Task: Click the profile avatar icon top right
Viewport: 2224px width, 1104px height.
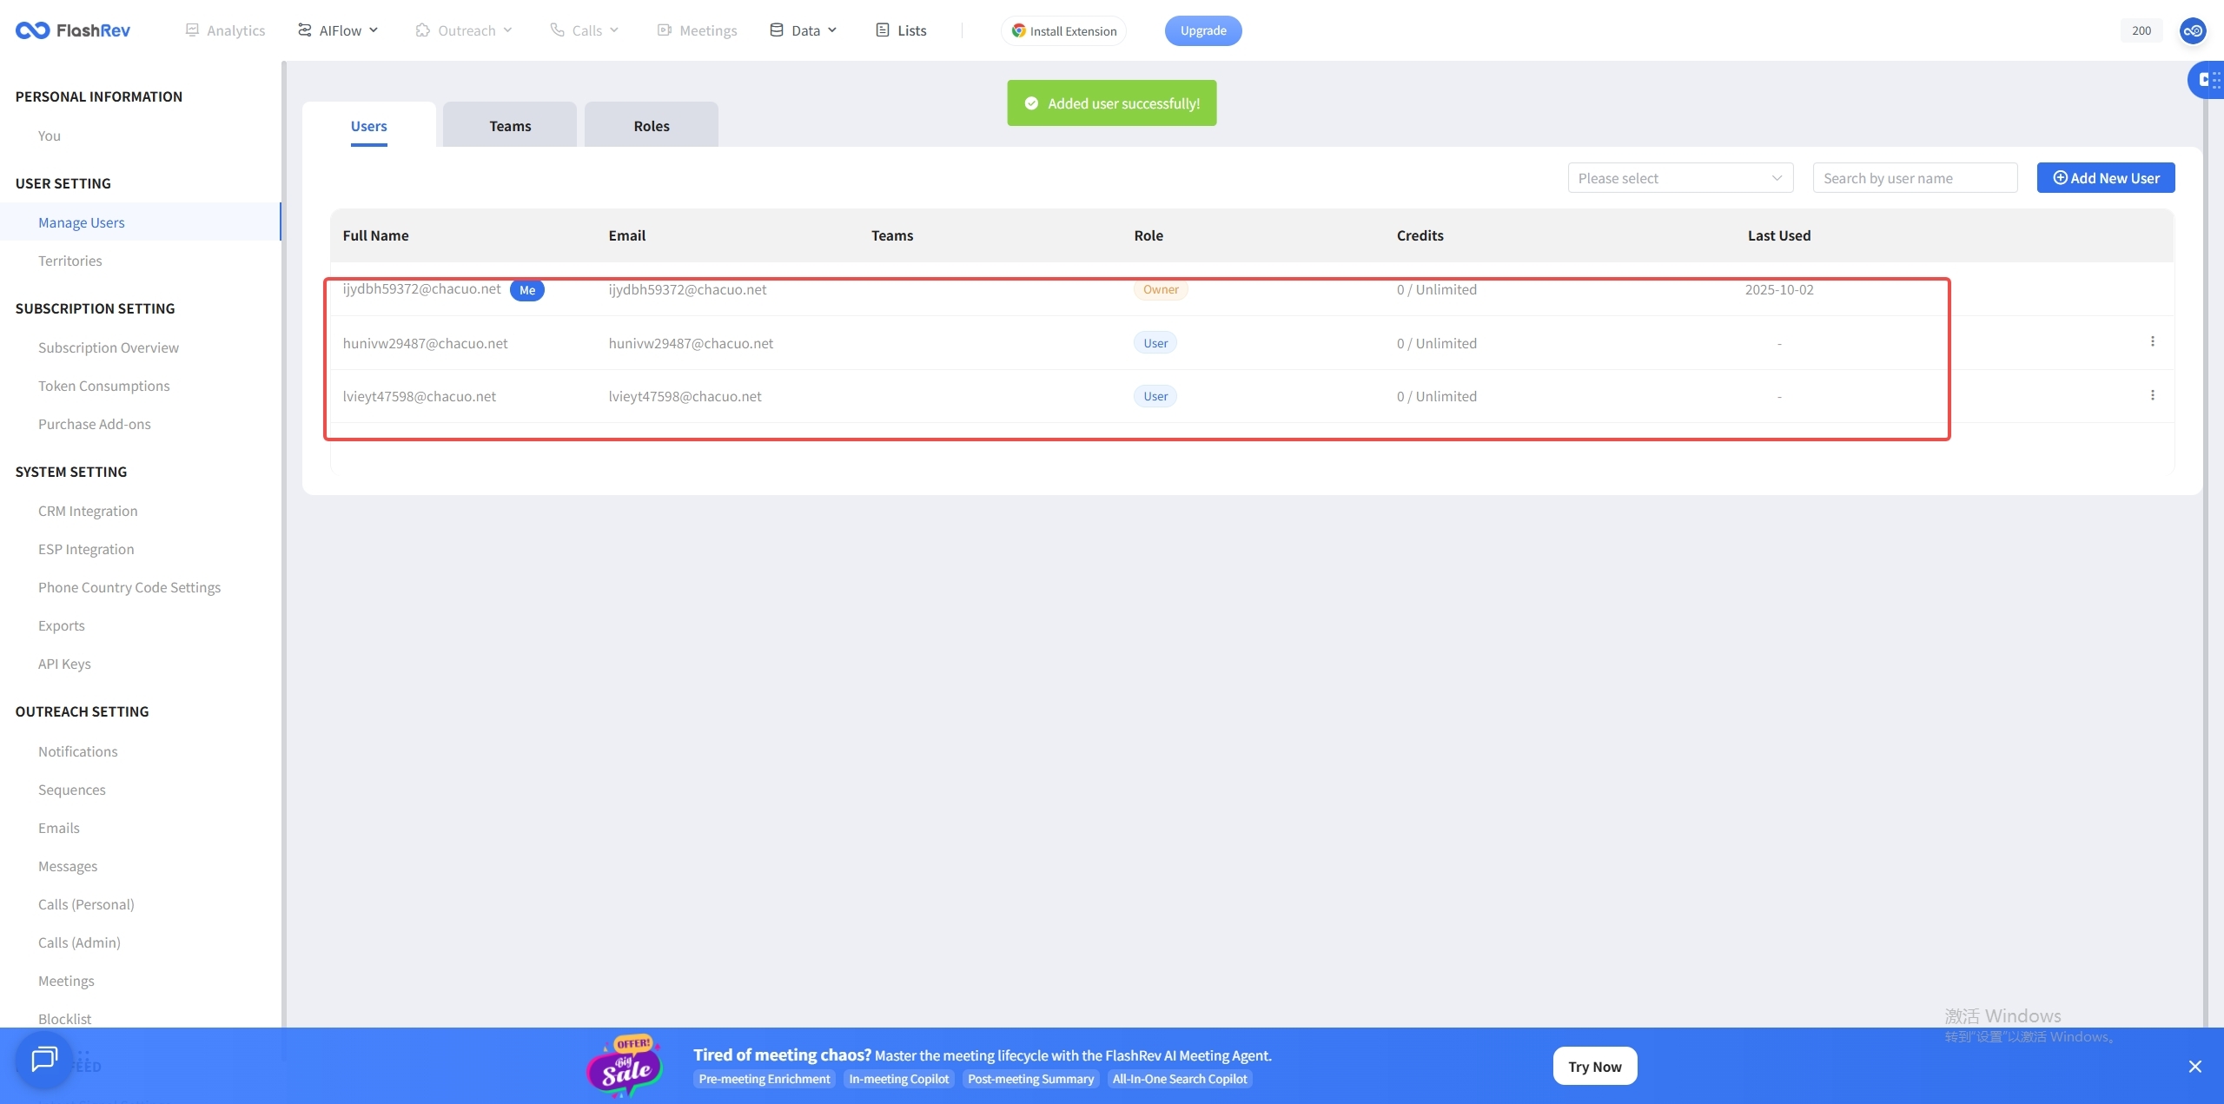Action: pos(2192,30)
